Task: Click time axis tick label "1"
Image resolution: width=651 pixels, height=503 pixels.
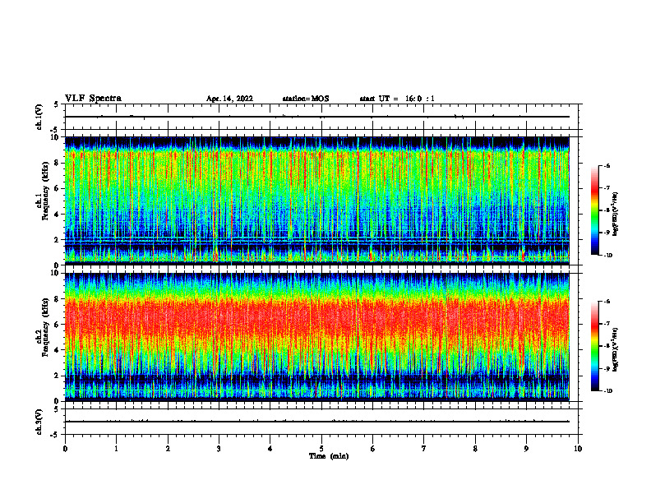Action: [116, 449]
